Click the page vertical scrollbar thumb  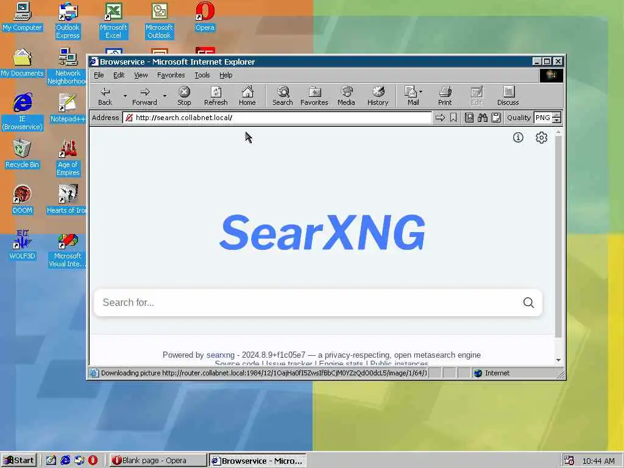(558, 236)
